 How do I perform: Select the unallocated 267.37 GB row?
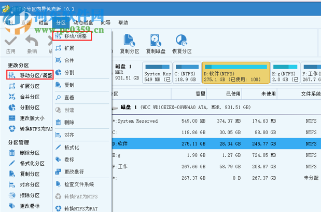tap(216, 178)
